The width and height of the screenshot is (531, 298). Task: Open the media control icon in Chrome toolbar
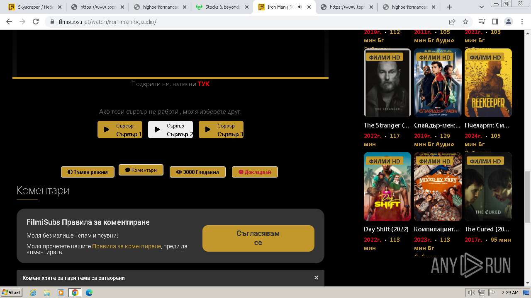482,22
